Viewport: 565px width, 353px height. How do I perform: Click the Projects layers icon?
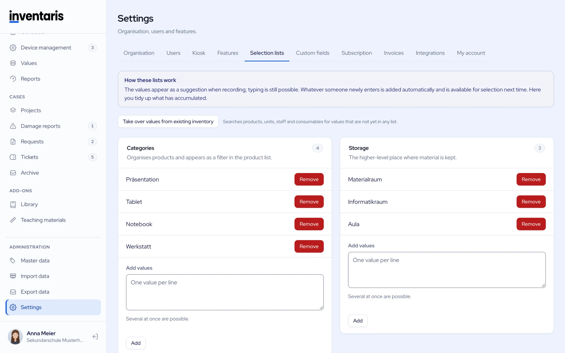(x=13, y=110)
